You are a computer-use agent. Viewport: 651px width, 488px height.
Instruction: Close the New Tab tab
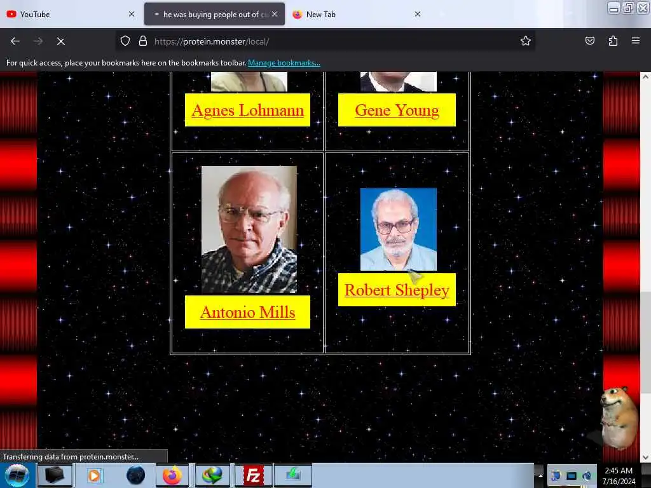[418, 14]
